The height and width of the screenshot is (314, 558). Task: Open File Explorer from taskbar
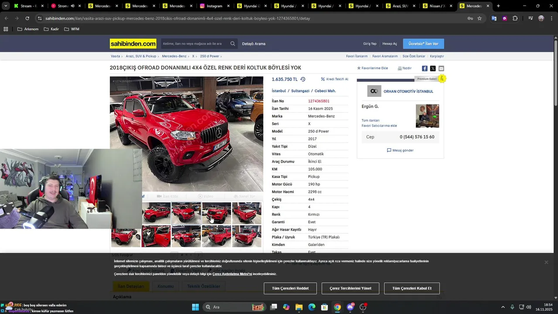(299, 307)
